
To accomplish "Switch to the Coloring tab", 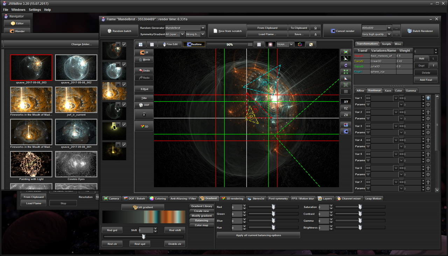I will coord(158,198).
